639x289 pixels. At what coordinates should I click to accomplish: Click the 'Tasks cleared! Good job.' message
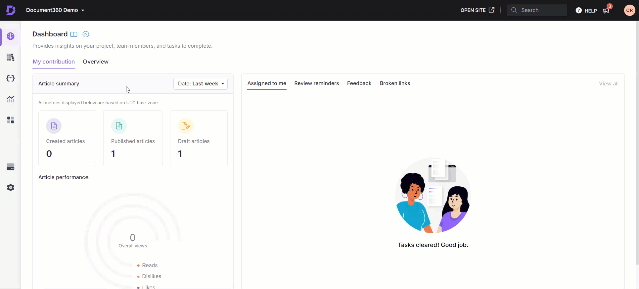433,245
